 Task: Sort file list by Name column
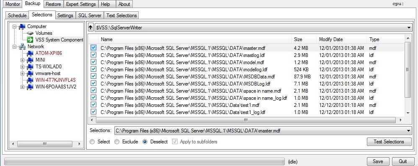(x=195, y=39)
